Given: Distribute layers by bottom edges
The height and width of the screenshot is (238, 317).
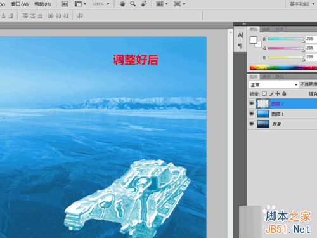Looking at the screenshot, I should tap(40, 16).
